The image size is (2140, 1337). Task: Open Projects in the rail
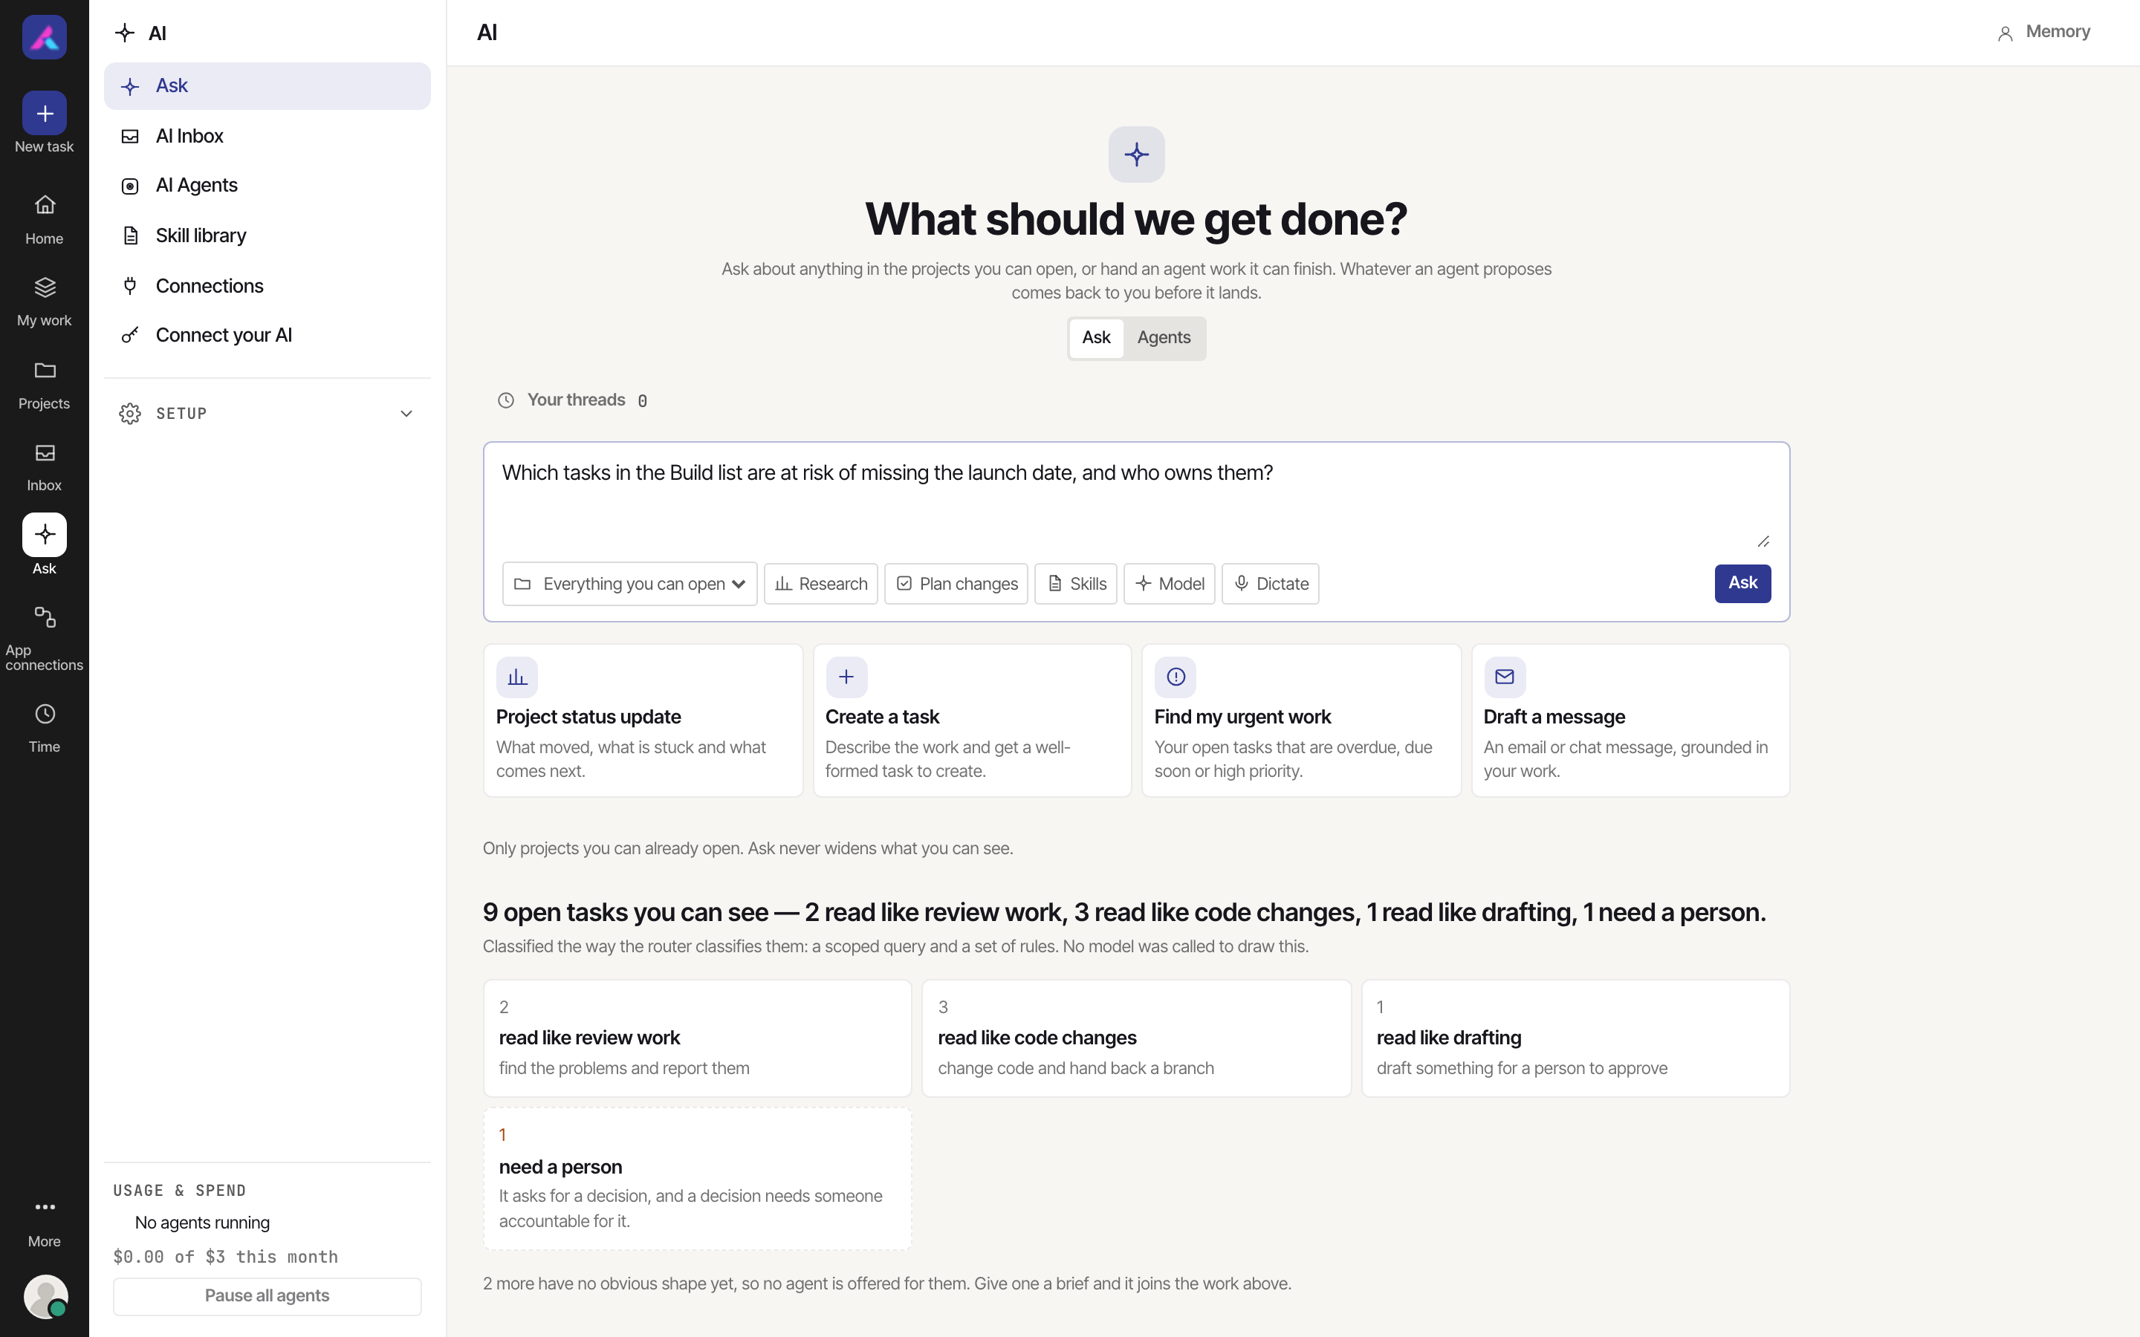click(45, 385)
